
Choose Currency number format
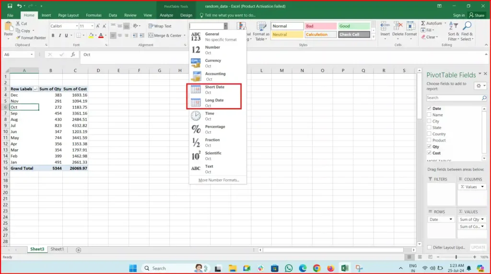pos(215,63)
